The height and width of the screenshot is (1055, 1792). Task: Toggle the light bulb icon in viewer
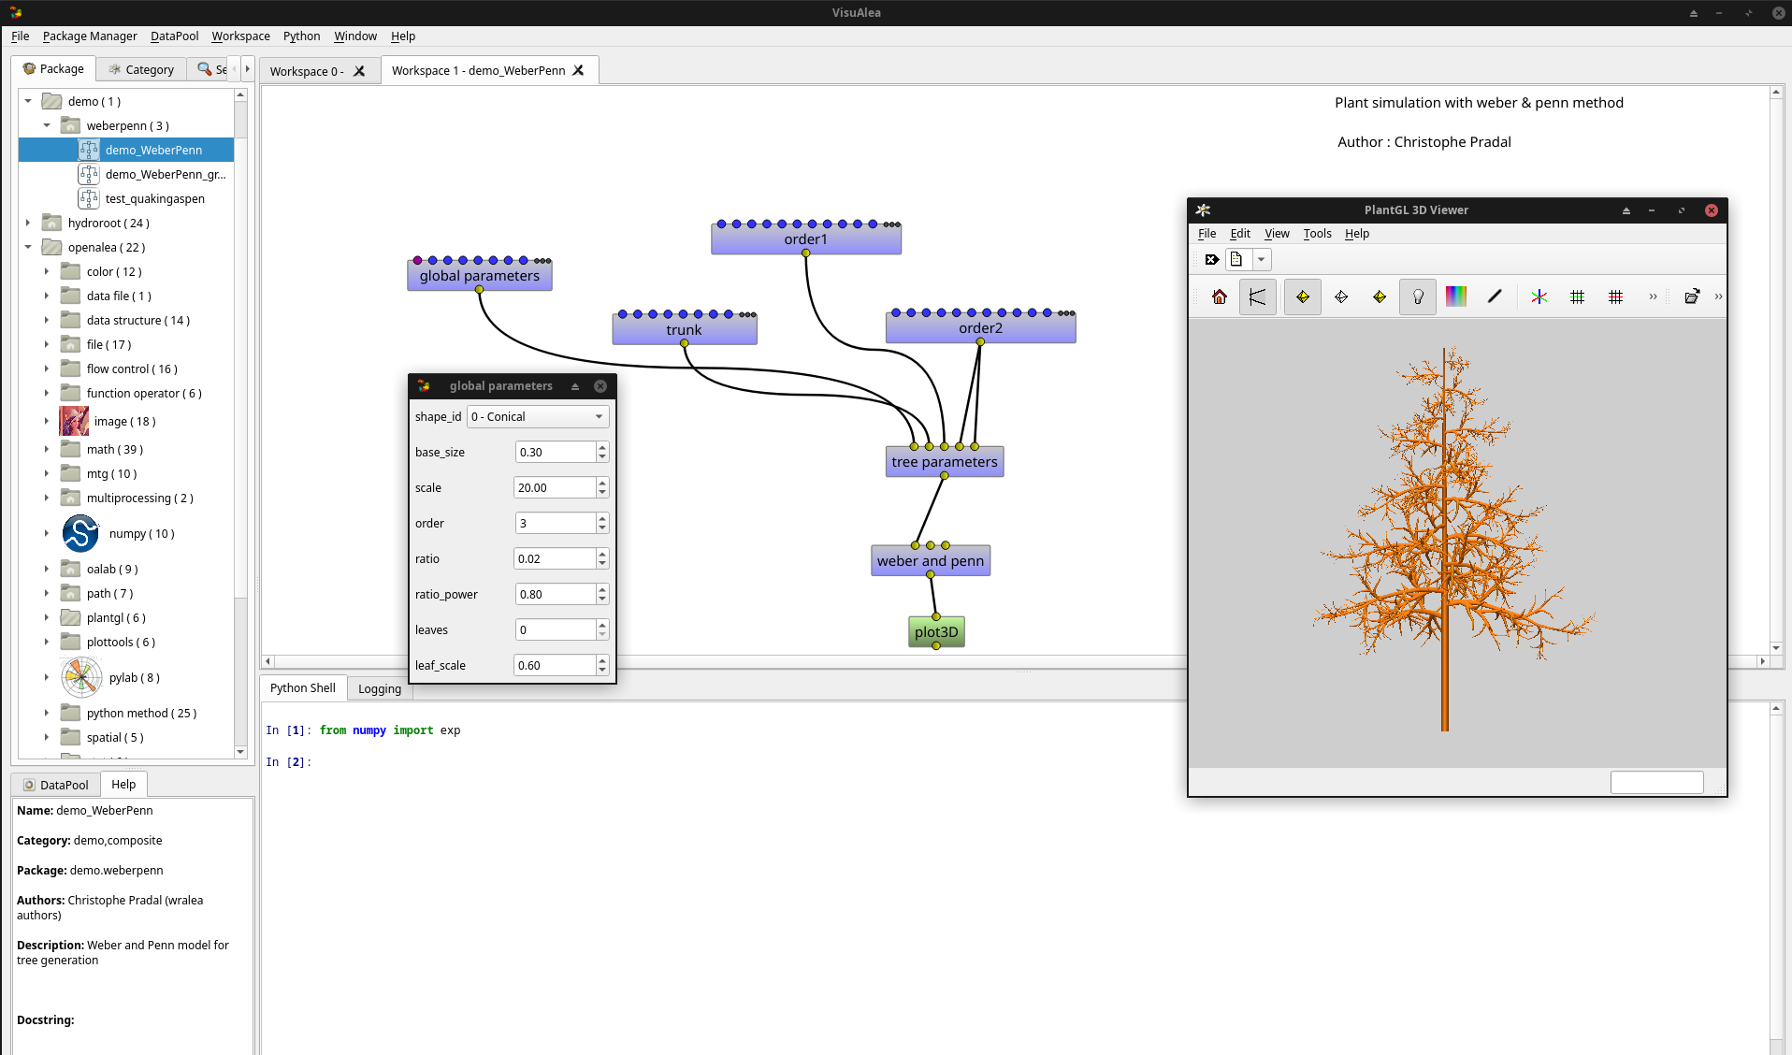(1418, 297)
